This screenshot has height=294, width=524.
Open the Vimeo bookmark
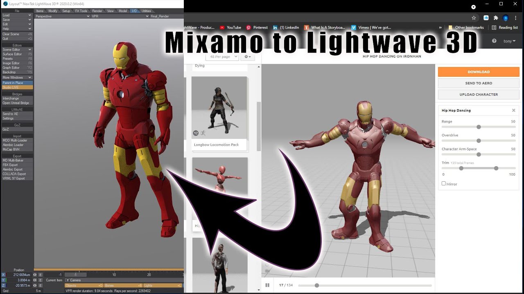click(x=371, y=27)
